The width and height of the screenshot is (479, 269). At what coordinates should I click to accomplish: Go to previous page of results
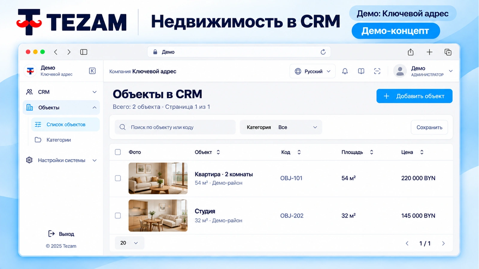point(407,243)
